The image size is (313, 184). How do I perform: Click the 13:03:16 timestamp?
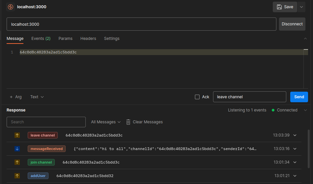(282, 149)
